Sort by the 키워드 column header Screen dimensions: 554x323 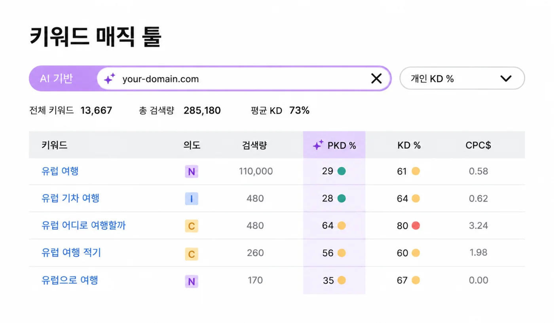pos(55,145)
